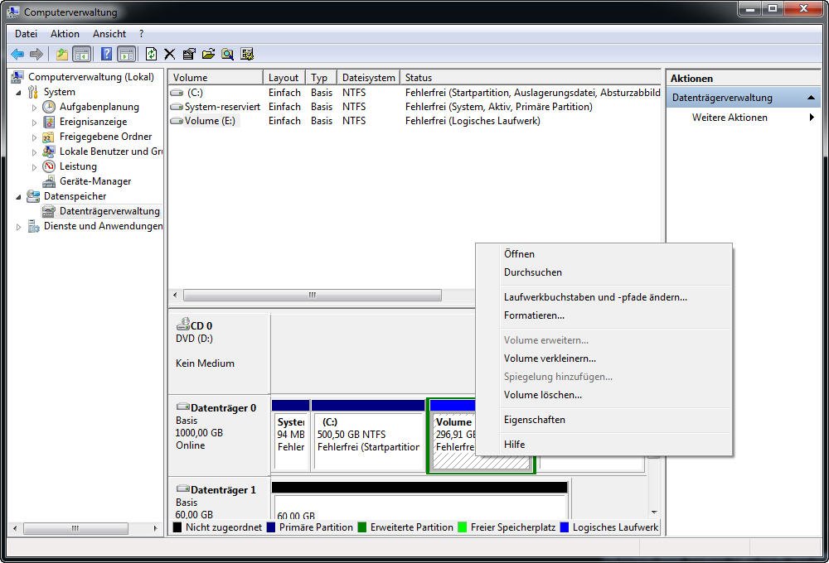Select Volume (E:) row in volume list
The width and height of the screenshot is (829, 563).
(415, 121)
